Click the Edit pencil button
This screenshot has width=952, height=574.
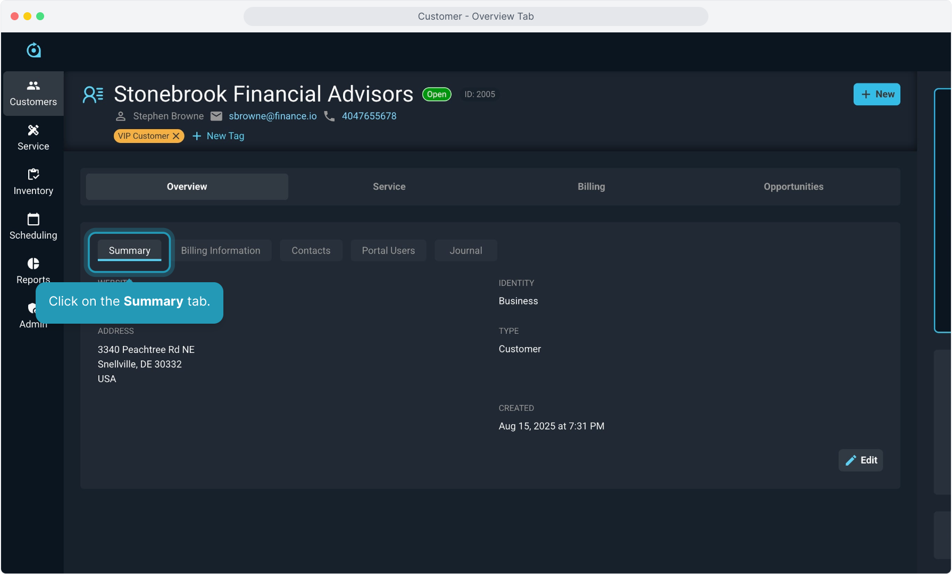861,460
